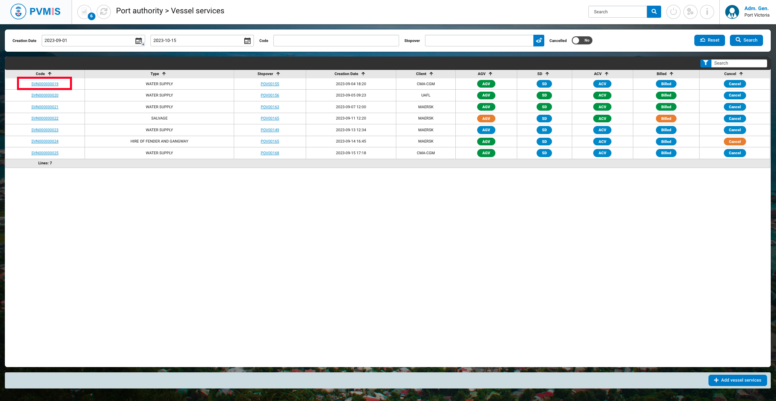Click the refresh icon beside the page title

pos(104,12)
